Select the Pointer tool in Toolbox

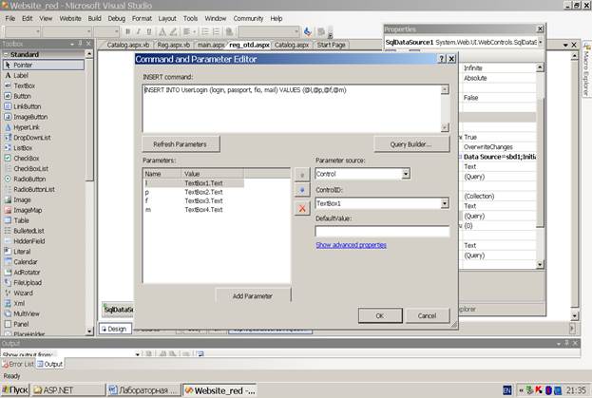click(43, 65)
